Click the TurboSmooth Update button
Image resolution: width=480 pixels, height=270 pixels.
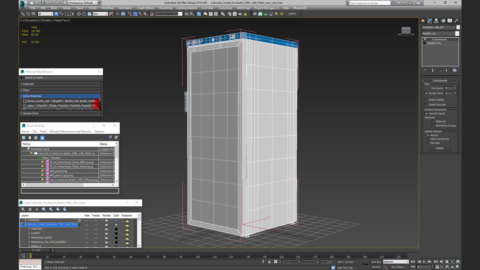pos(439,148)
